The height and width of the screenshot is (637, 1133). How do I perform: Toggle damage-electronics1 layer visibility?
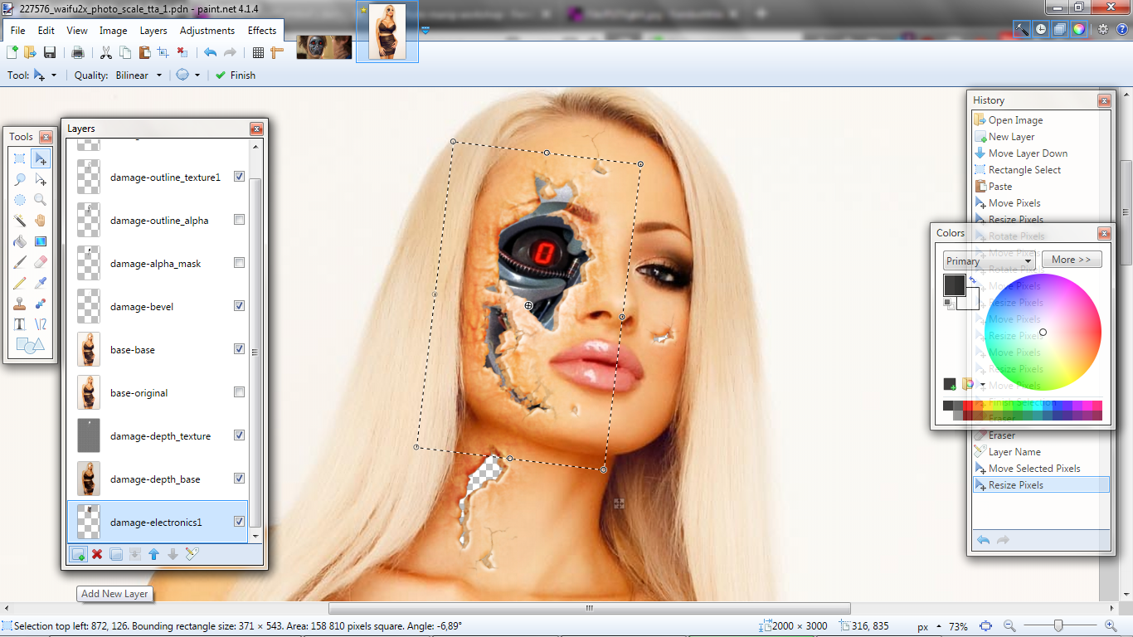click(x=239, y=522)
